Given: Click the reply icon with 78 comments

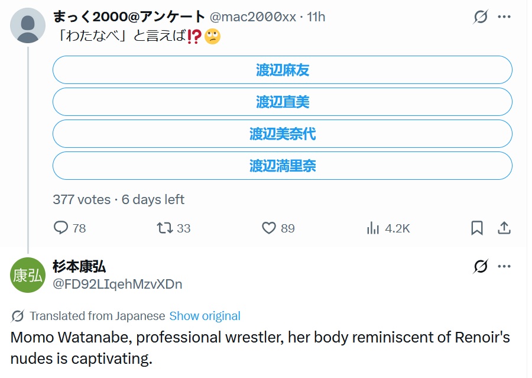Looking at the screenshot, I should [61, 228].
